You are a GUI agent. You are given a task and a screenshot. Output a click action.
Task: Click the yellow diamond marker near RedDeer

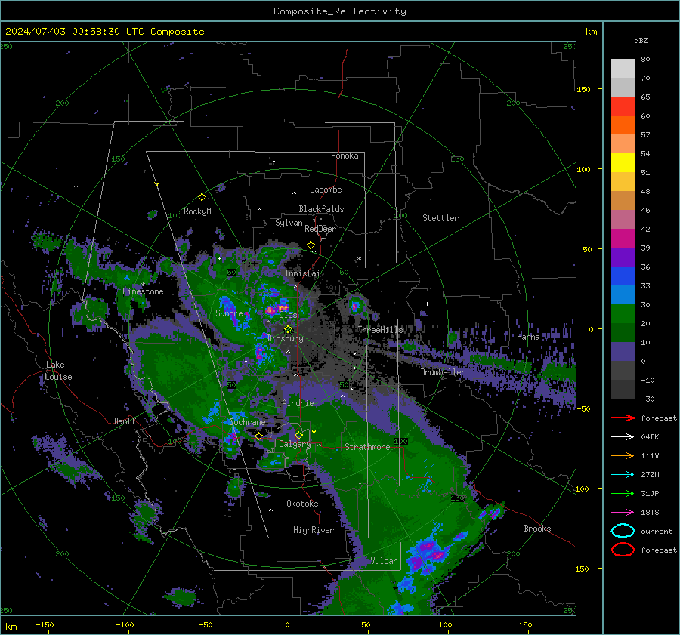pyautogui.click(x=311, y=245)
